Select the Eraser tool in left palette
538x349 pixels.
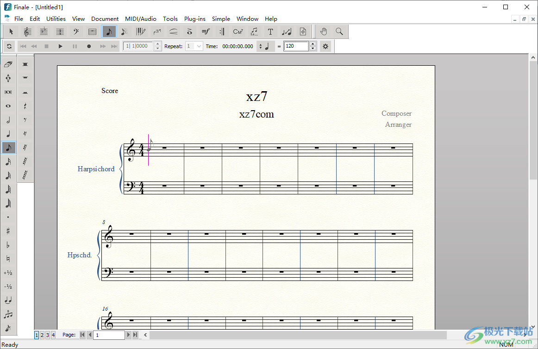point(8,64)
